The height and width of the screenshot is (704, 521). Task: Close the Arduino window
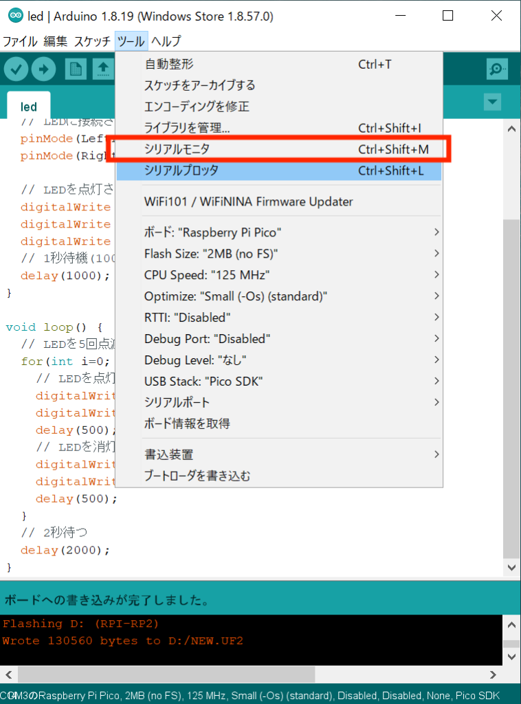(x=496, y=16)
